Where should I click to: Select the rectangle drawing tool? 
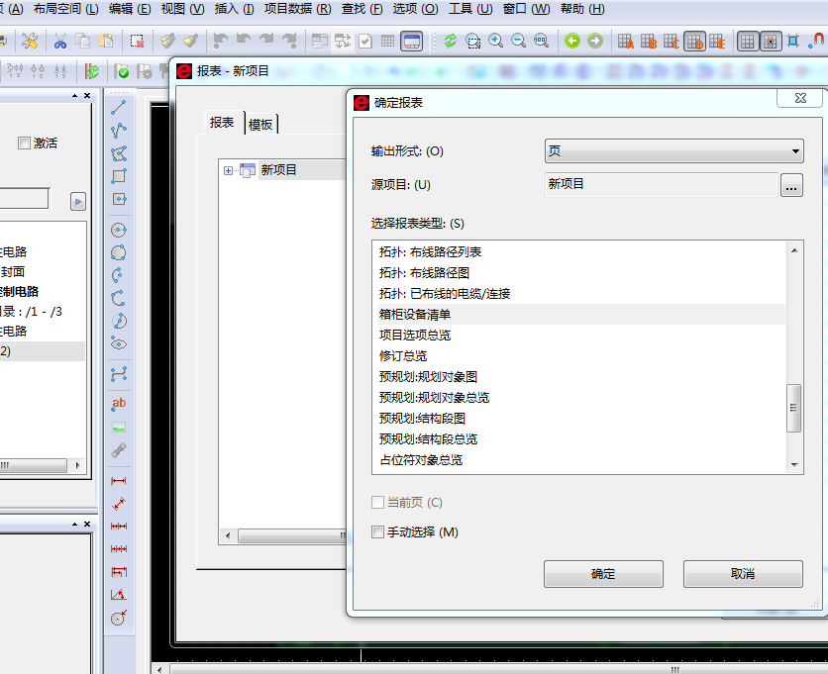click(119, 176)
